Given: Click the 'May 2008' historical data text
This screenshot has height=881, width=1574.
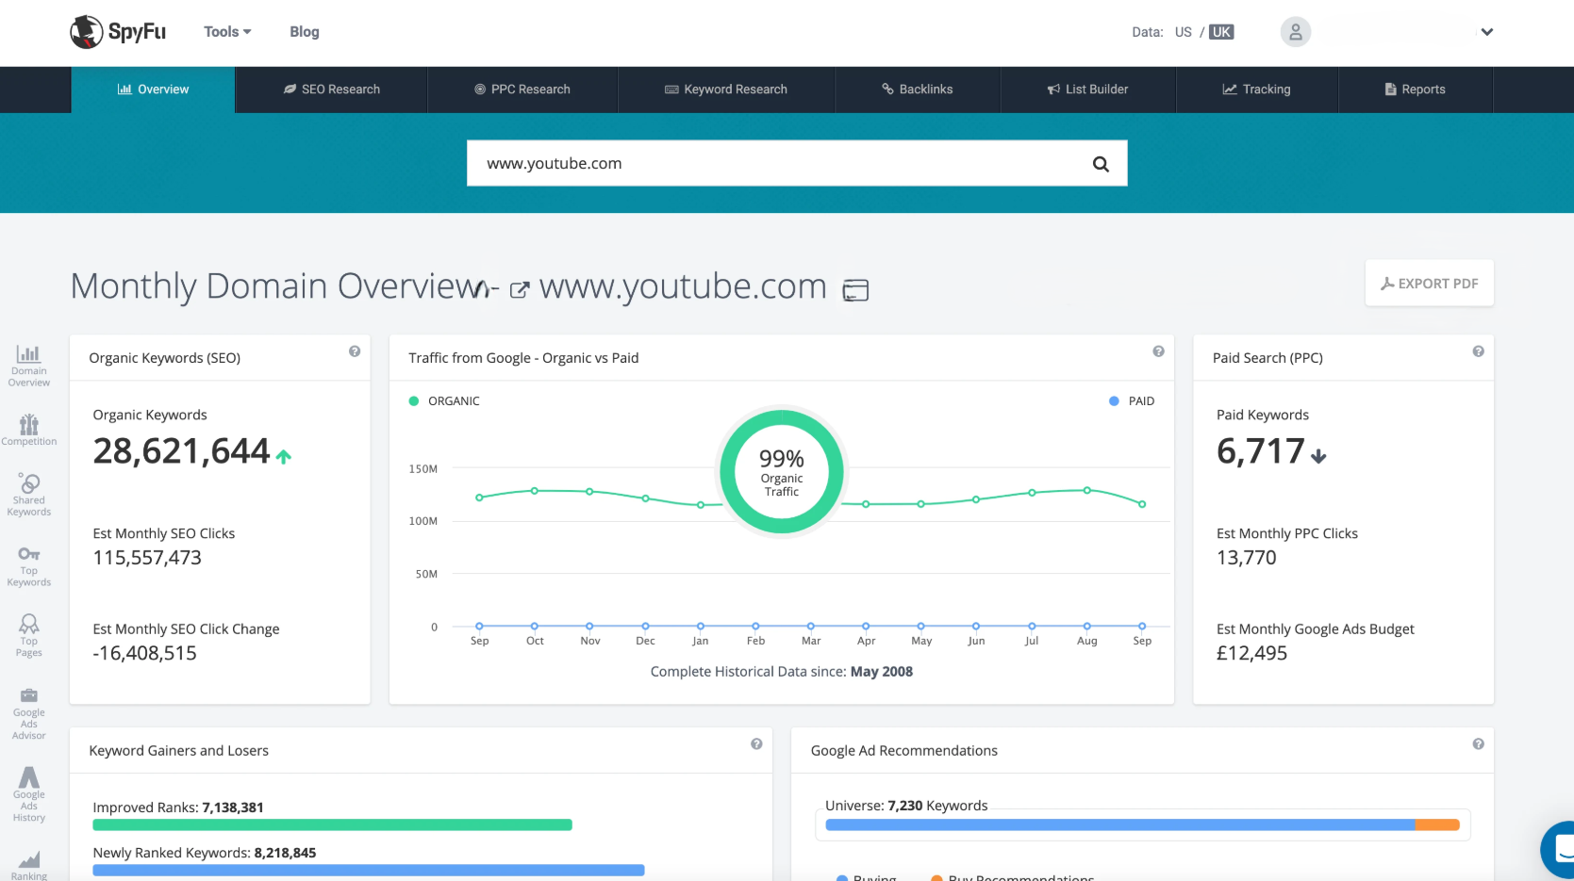Looking at the screenshot, I should click(x=882, y=672).
